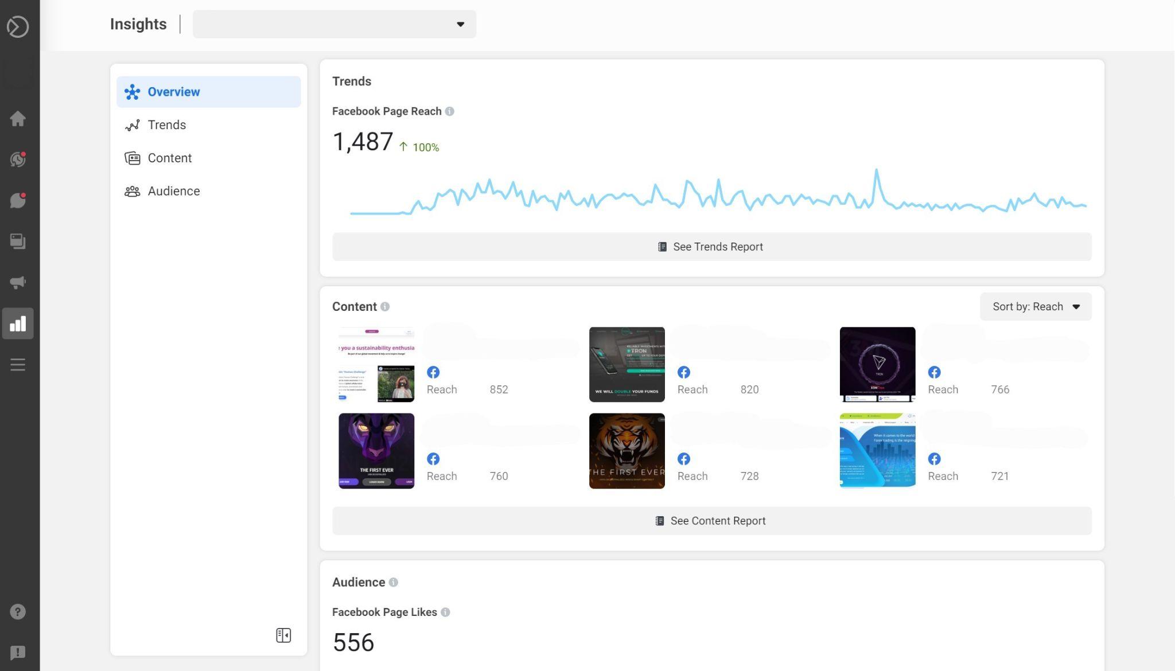Select the Insights bar-chart icon

coord(18,323)
